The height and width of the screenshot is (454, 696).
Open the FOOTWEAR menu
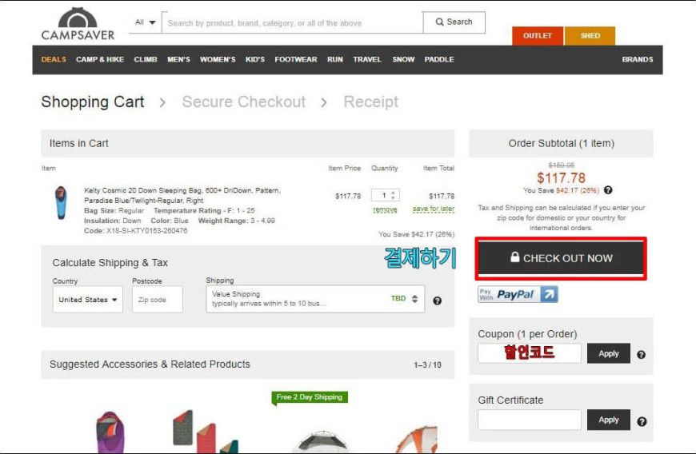click(296, 59)
